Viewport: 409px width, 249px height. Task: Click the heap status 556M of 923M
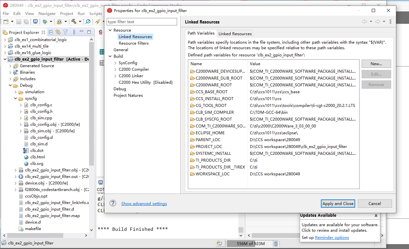pos(250,243)
